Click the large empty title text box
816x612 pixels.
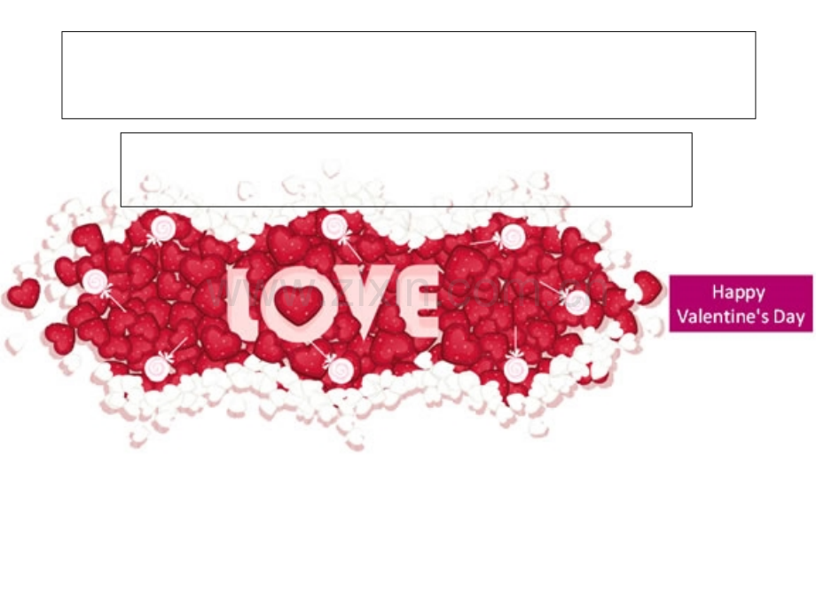409,75
